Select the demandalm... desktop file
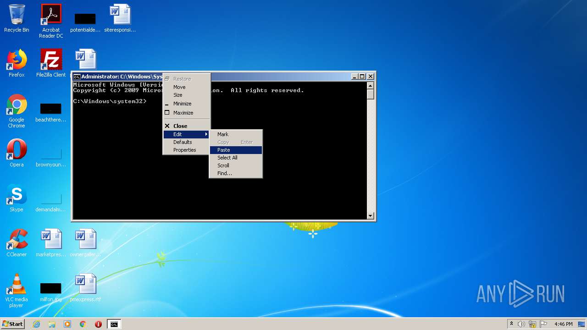Image resolution: width=587 pixels, height=330 pixels. point(51,203)
